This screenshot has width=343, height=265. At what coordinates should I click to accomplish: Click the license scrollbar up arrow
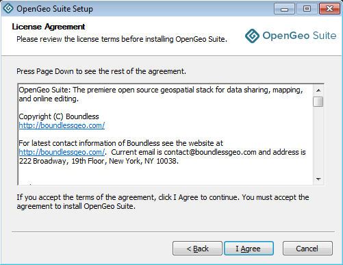coord(318,90)
